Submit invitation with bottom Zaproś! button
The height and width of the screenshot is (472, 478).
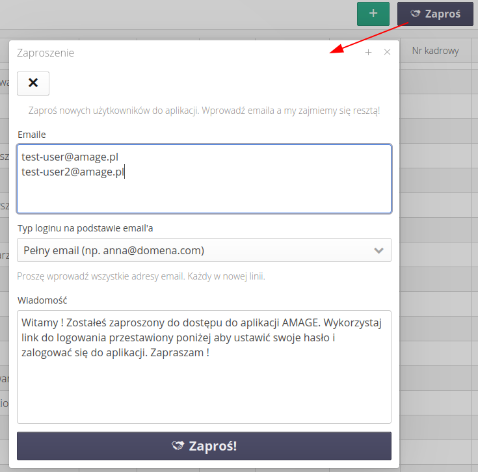click(x=204, y=446)
